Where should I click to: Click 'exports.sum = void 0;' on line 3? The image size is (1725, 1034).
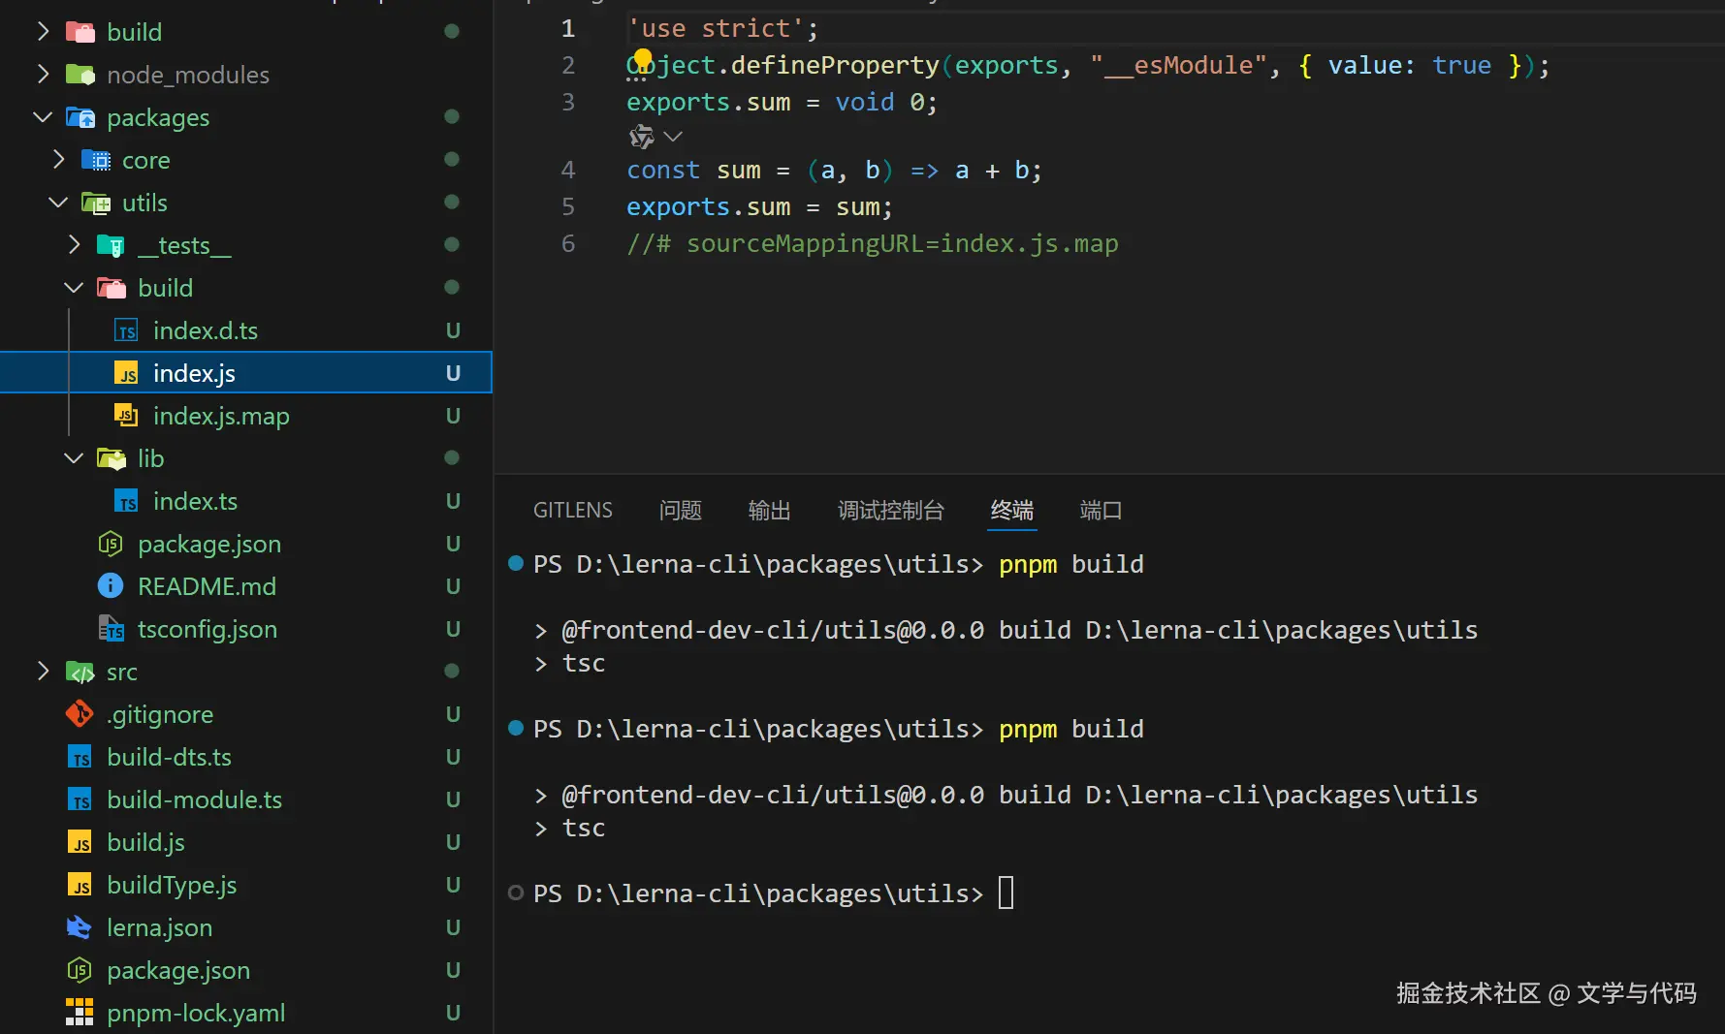782,102
